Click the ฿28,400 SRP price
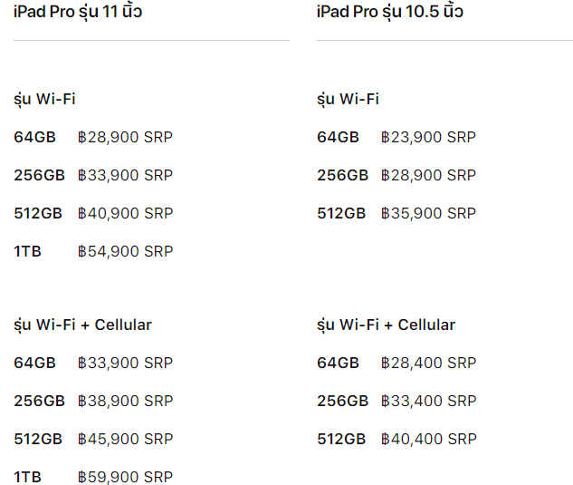 pyautogui.click(x=428, y=363)
